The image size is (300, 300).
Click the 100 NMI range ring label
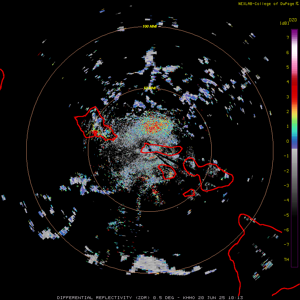pyautogui.click(x=150, y=26)
